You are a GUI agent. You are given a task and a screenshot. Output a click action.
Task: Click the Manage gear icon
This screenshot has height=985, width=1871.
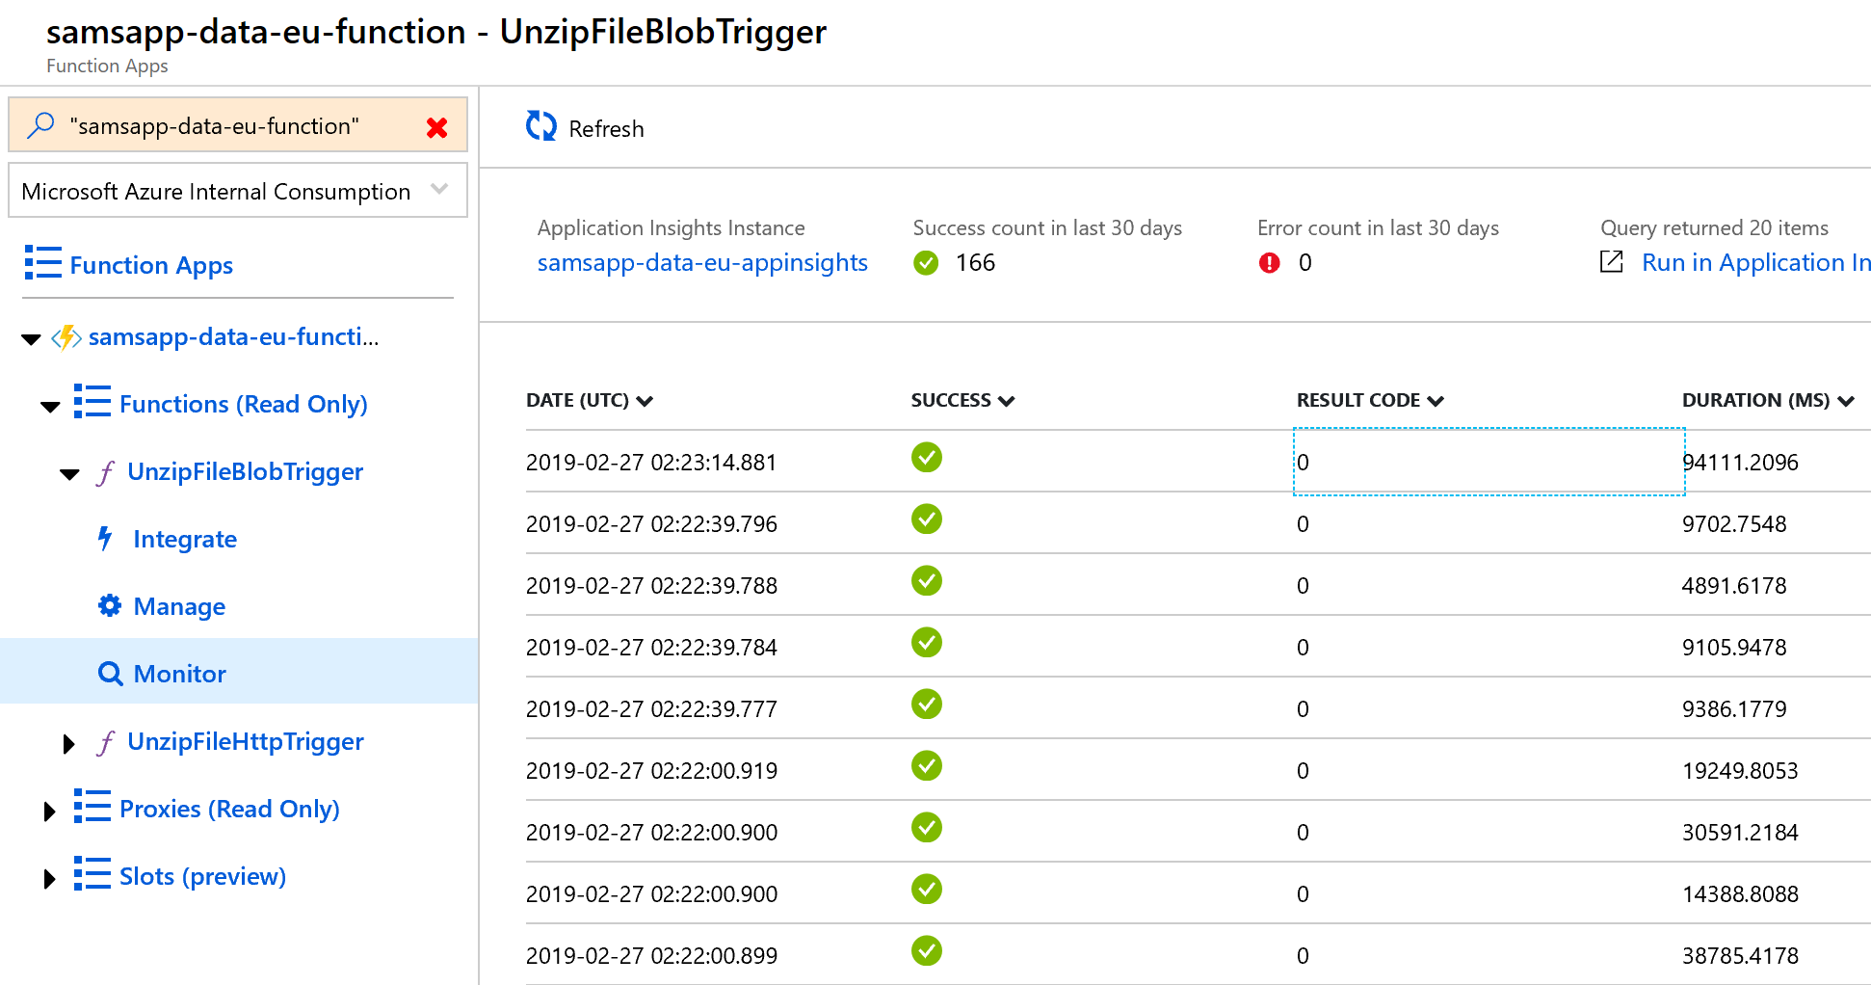110,605
